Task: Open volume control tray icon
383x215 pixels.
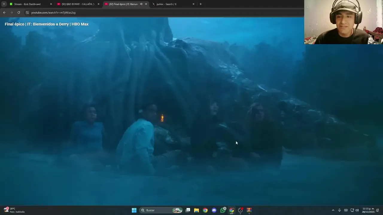Action: (x=357, y=210)
